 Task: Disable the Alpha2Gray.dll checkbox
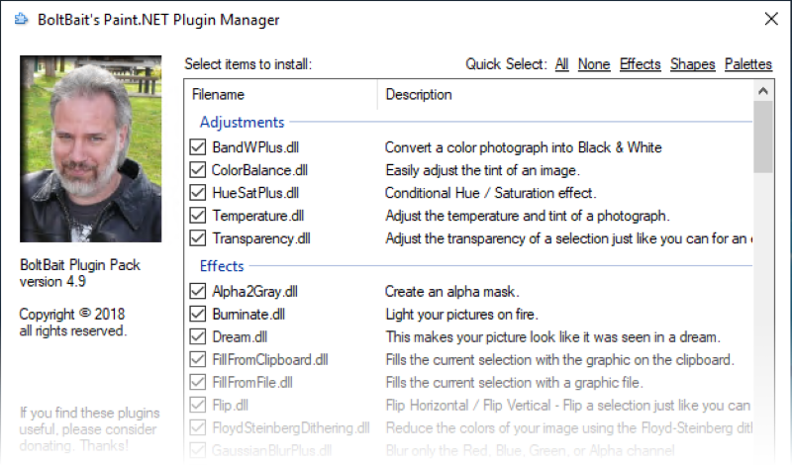click(197, 292)
